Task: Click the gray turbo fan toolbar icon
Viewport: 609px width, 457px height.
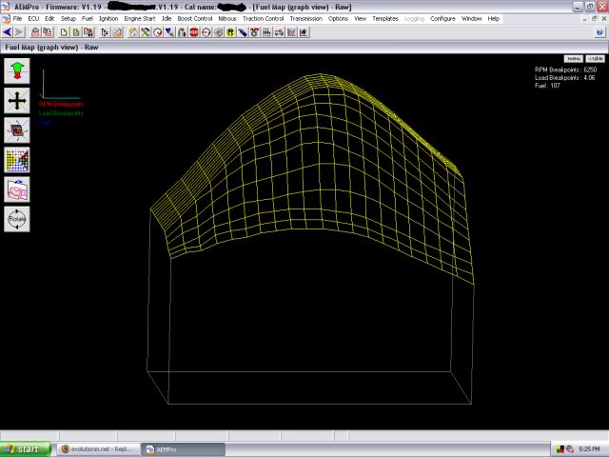Action: click(218, 32)
